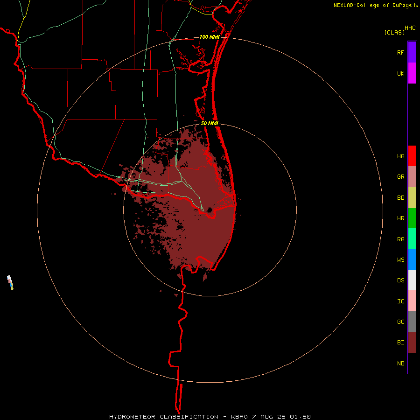Click the WS legend label

[400, 259]
